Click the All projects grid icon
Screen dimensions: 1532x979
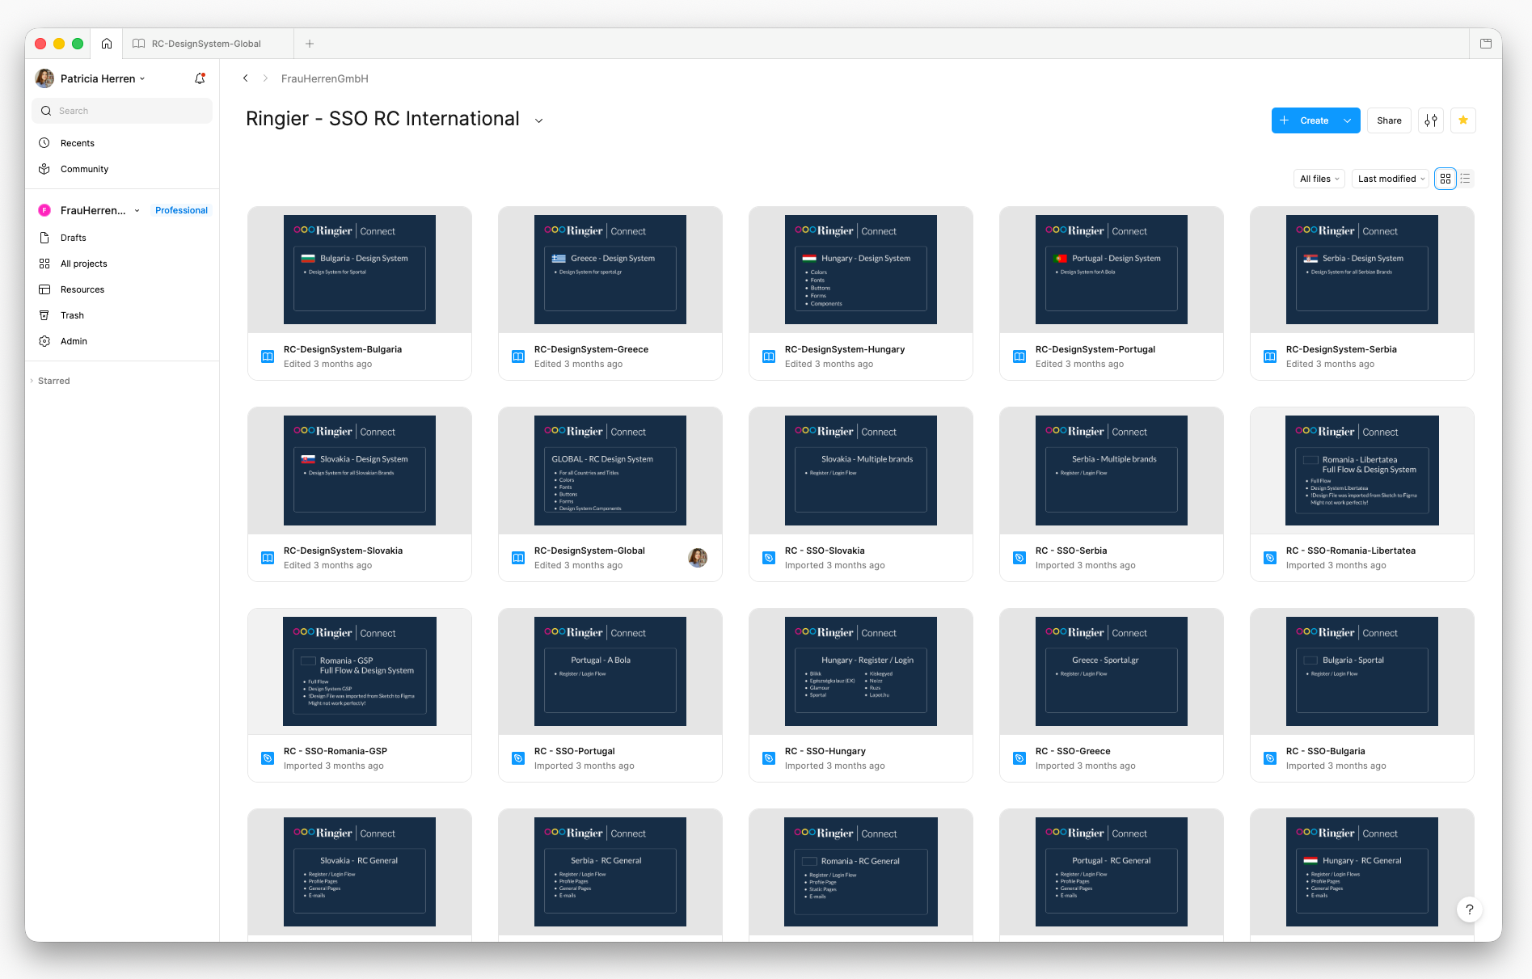[44, 264]
